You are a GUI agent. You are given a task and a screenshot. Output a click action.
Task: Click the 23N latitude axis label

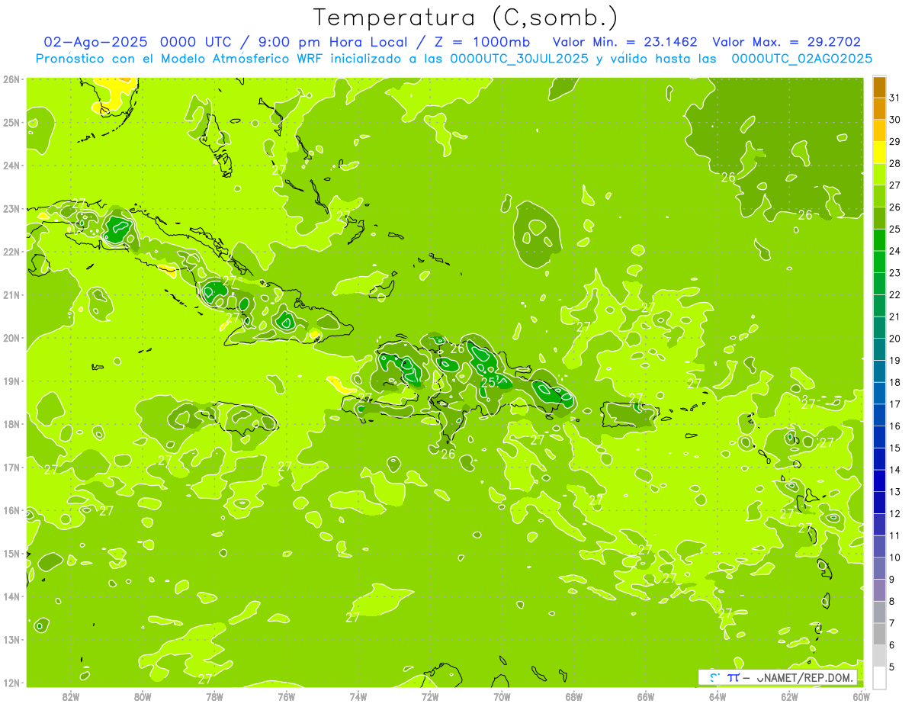(11, 208)
